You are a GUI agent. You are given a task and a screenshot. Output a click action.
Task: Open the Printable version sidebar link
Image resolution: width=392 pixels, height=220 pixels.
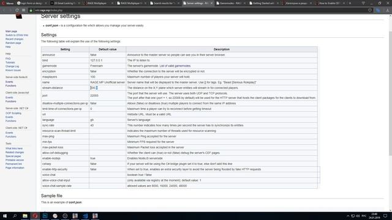15,160
